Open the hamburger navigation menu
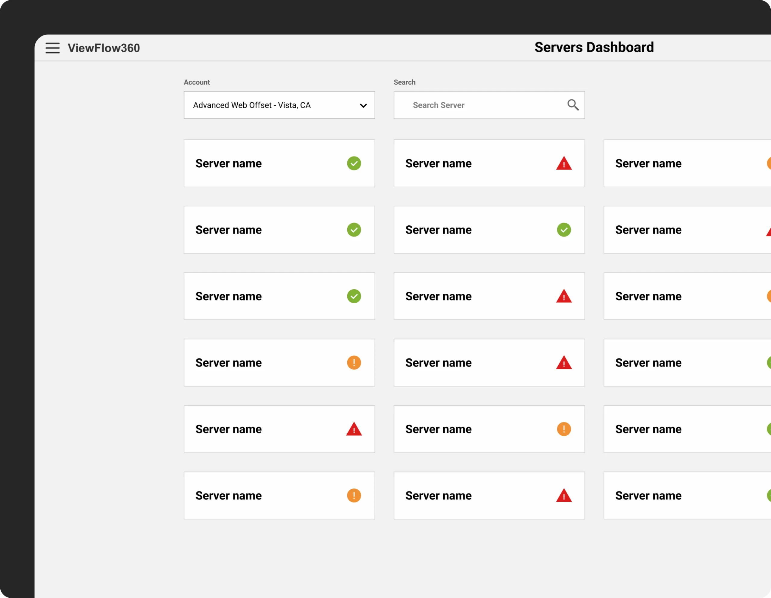This screenshot has height=598, width=771. click(53, 48)
